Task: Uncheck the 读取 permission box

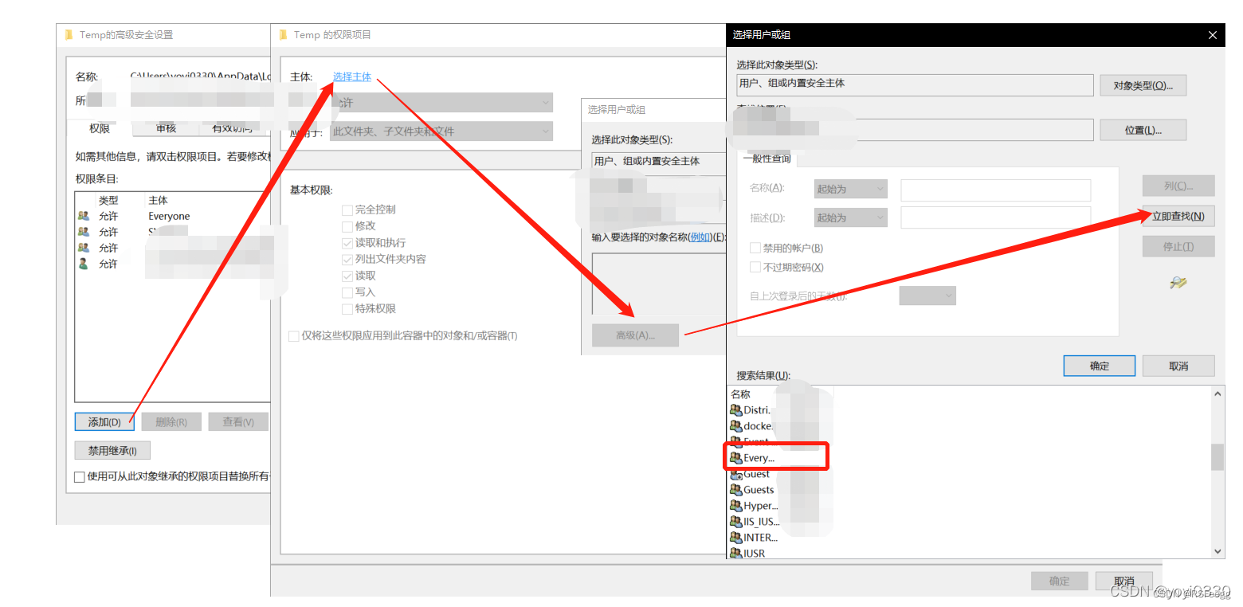Action: point(347,276)
